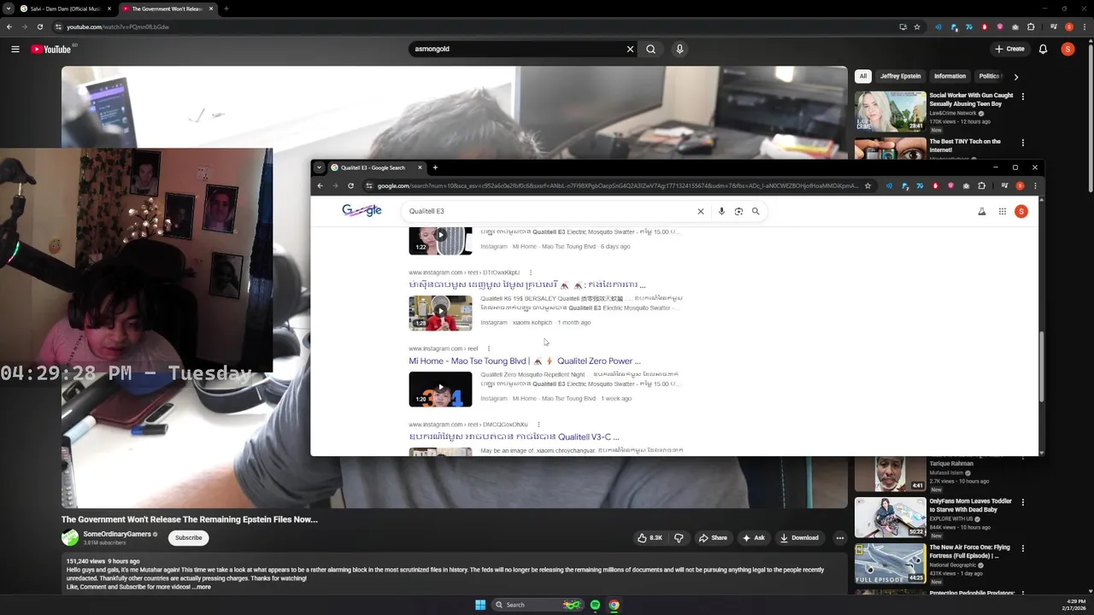Open Spotify from the taskbar
Screen dimensions: 1094x615
(x=595, y=605)
